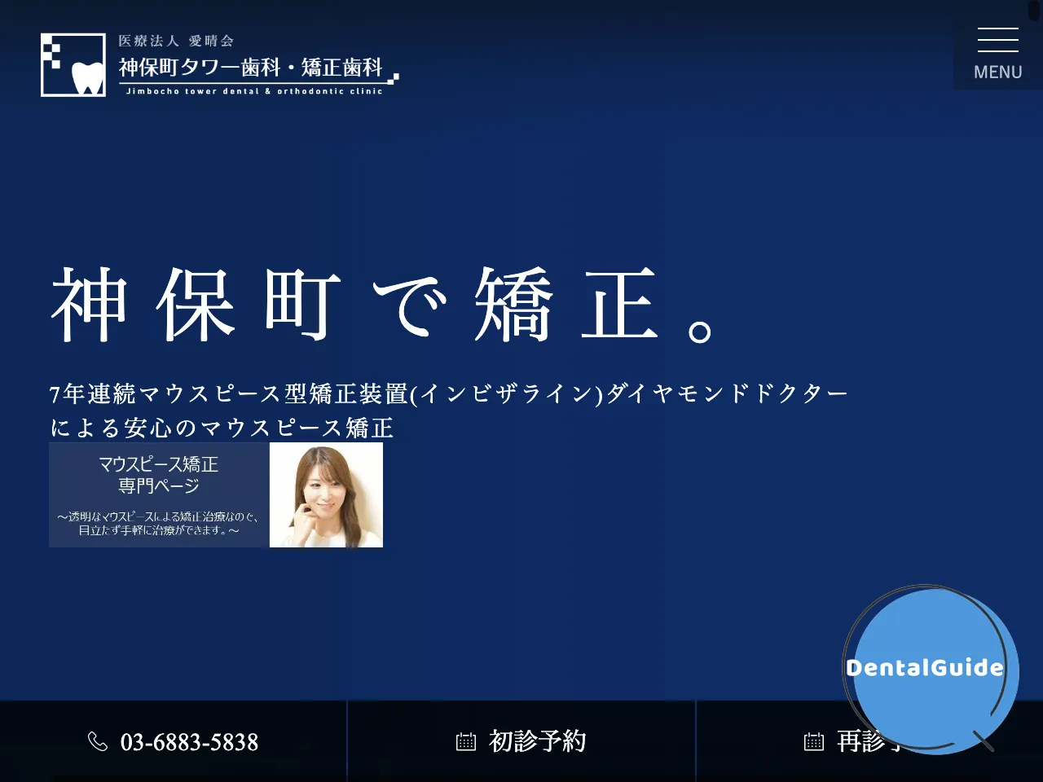Click the smiling woman photo thumbnail
This screenshot has width=1043, height=782.
(x=325, y=494)
